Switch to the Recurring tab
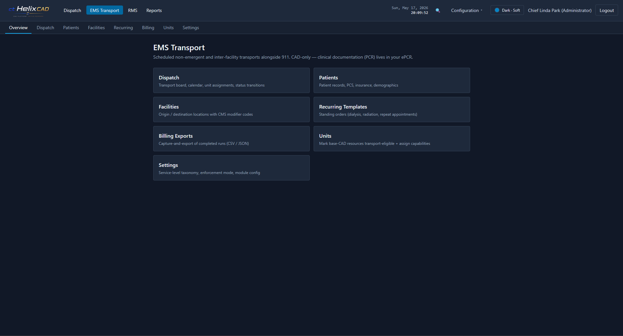Image resolution: width=623 pixels, height=336 pixels. click(123, 28)
